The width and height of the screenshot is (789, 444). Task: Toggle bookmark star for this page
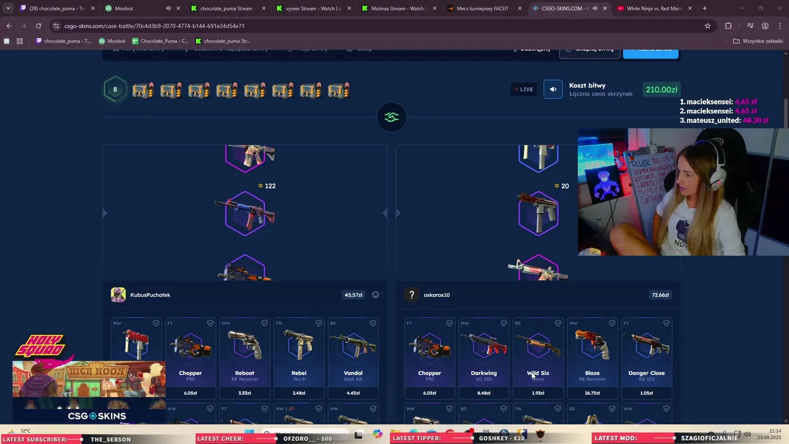tap(708, 26)
